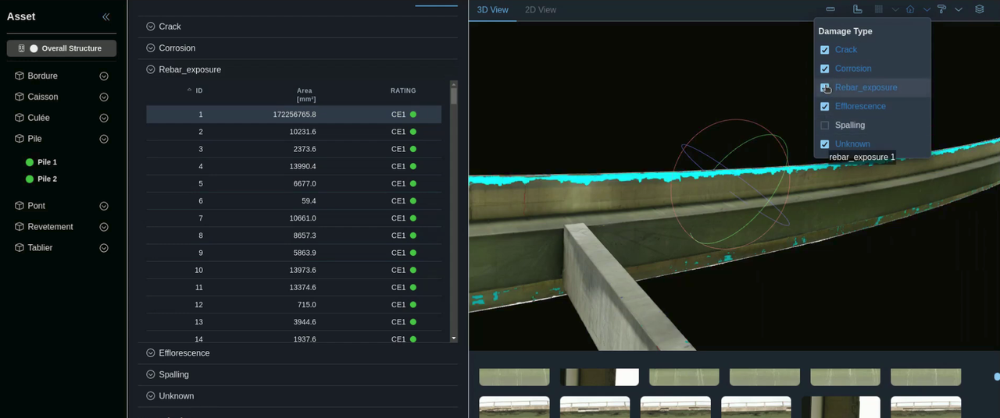The width and height of the screenshot is (1000, 418).
Task: Collapse the Rebar_exposure damage section
Action: coord(151,69)
